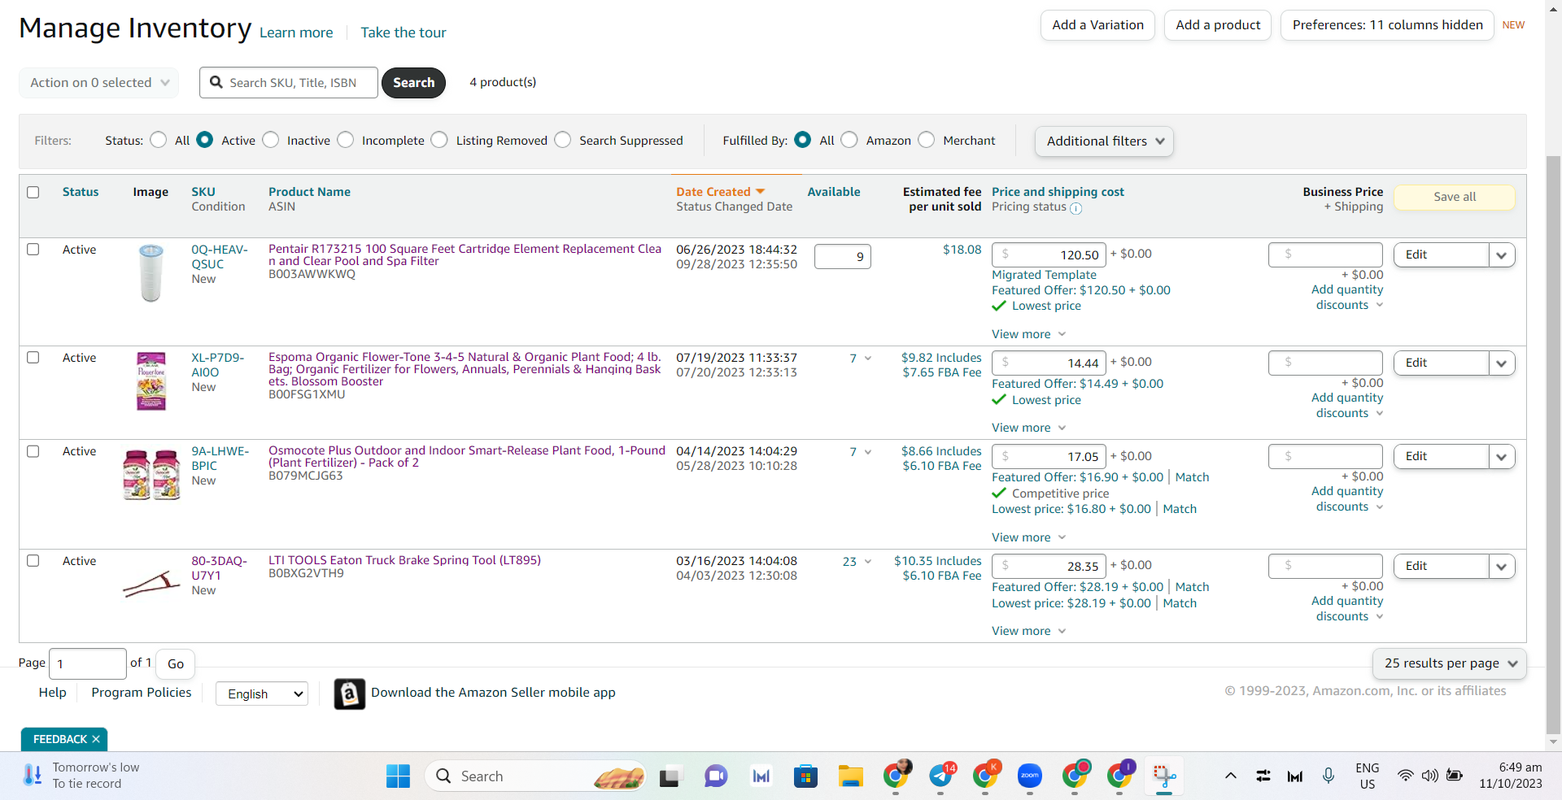Screen dimensions: 1562x800
Task: Open the Wi-Fi network tray icon
Action: 1405,776
